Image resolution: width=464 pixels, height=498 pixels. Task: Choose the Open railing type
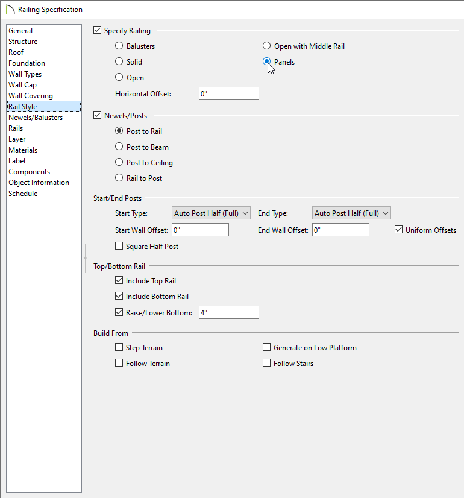click(119, 77)
